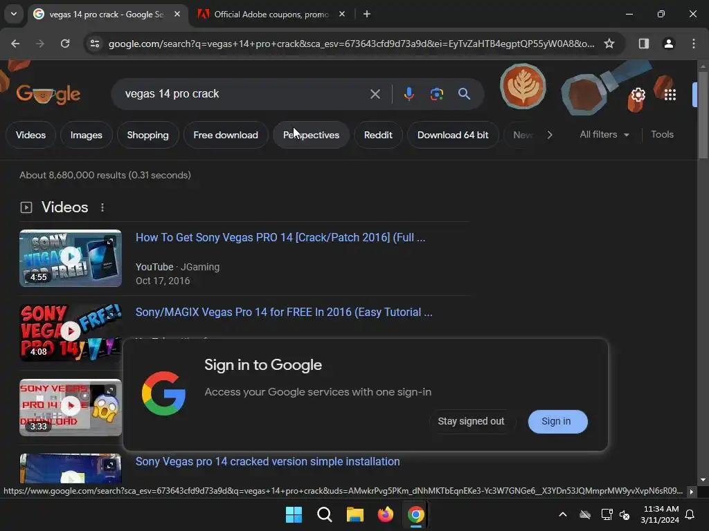Click the YouTube · JGaming source text

click(x=178, y=267)
